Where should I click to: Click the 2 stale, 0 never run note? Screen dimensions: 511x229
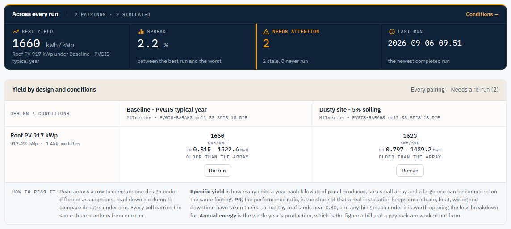point(285,61)
